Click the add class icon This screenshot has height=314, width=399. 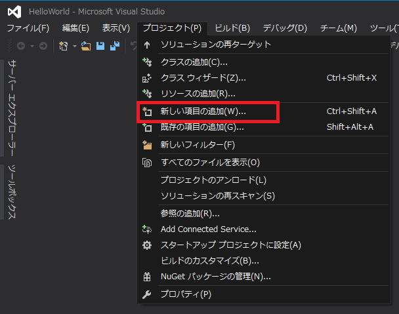click(x=147, y=62)
